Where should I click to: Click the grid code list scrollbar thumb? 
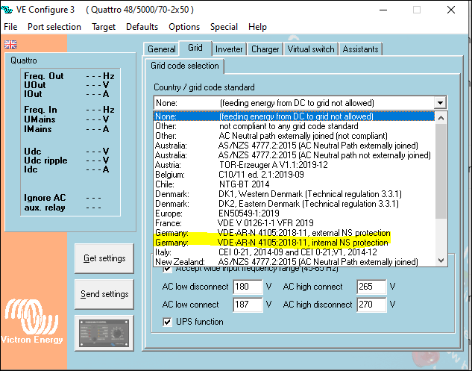441,171
